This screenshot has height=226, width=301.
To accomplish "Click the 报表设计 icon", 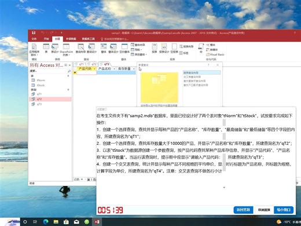I will pos(164,48).
